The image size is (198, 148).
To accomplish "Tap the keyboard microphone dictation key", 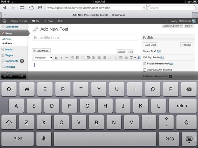I will tap(44, 139).
